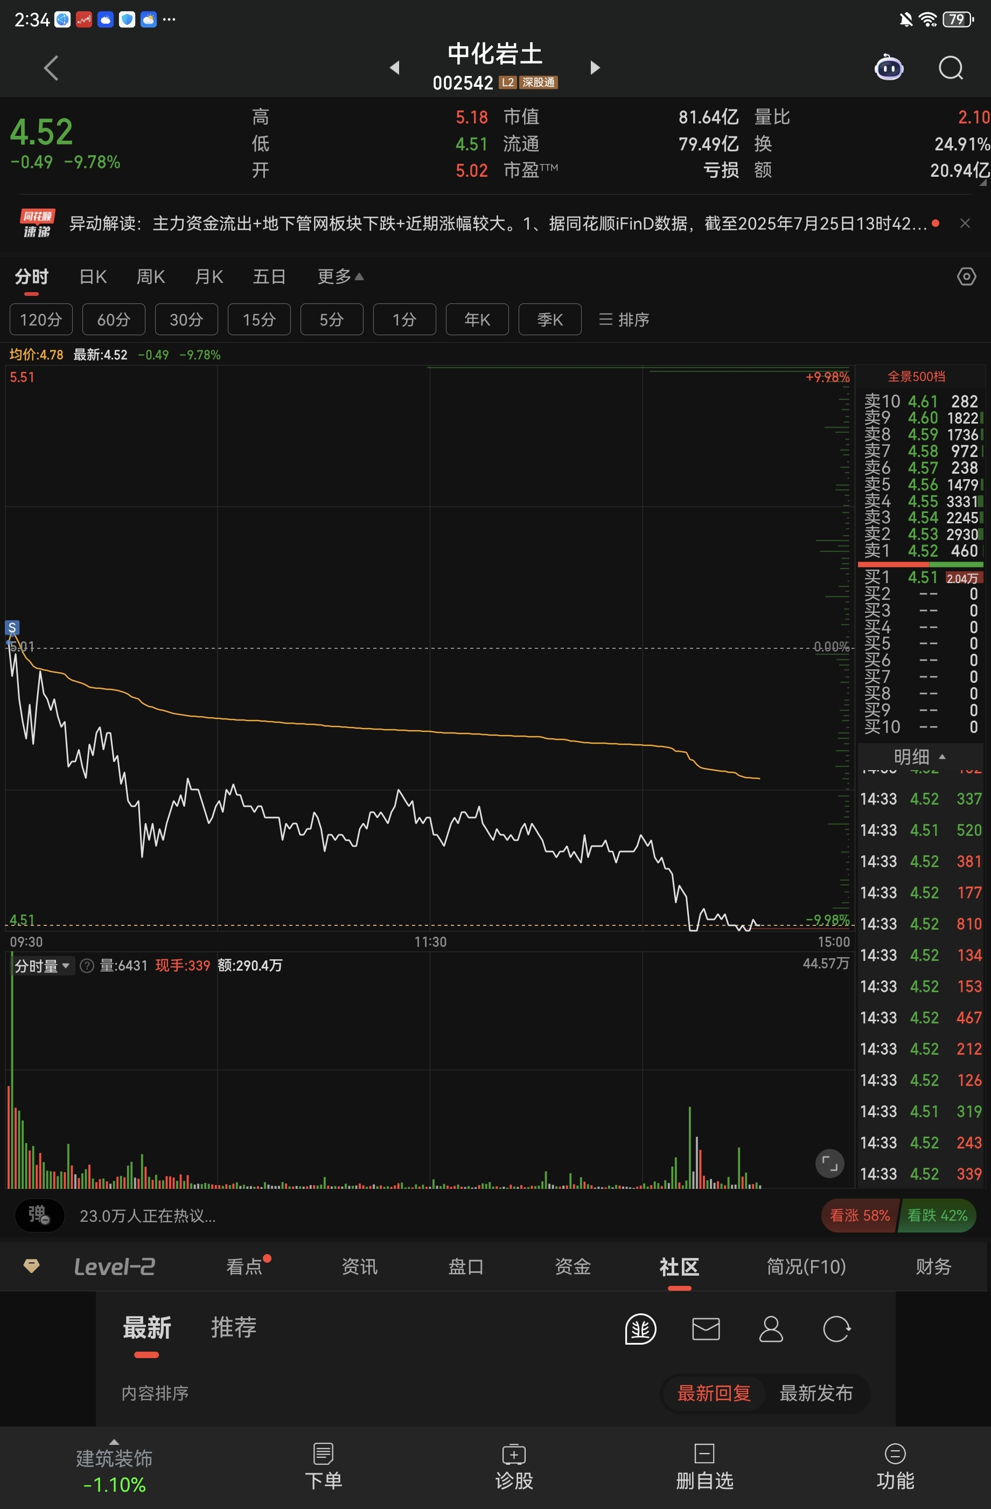Open 全景500档 full order book
Viewport: 991px width, 1509px height.
click(x=916, y=377)
